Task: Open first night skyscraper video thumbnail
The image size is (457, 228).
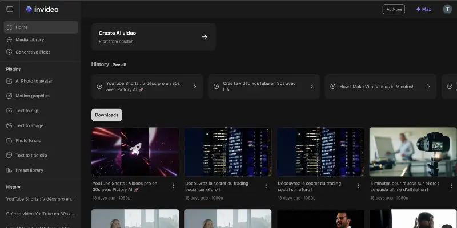Action: (x=227, y=152)
